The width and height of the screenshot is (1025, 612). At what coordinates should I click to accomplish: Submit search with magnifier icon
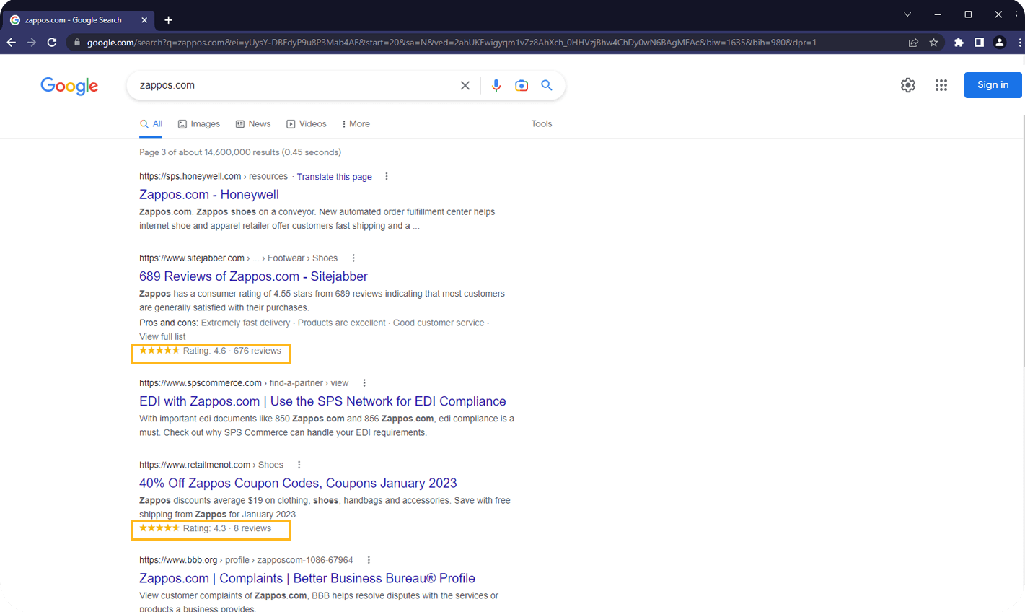click(x=547, y=85)
